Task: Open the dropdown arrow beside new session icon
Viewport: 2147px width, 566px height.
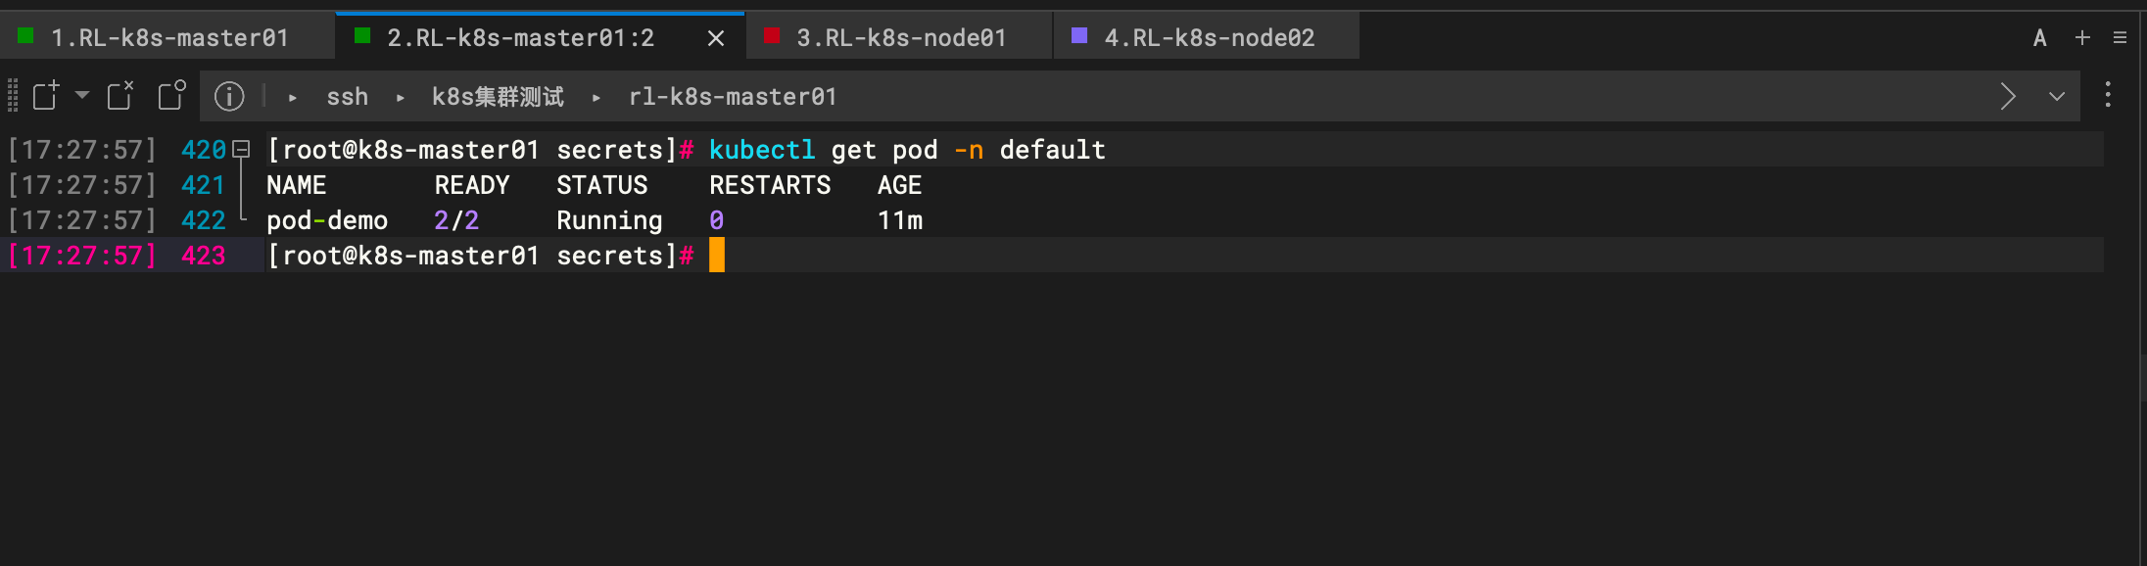Action: [82, 95]
